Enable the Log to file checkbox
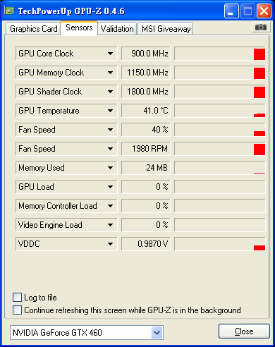This screenshot has height=347, width=275. (17, 298)
